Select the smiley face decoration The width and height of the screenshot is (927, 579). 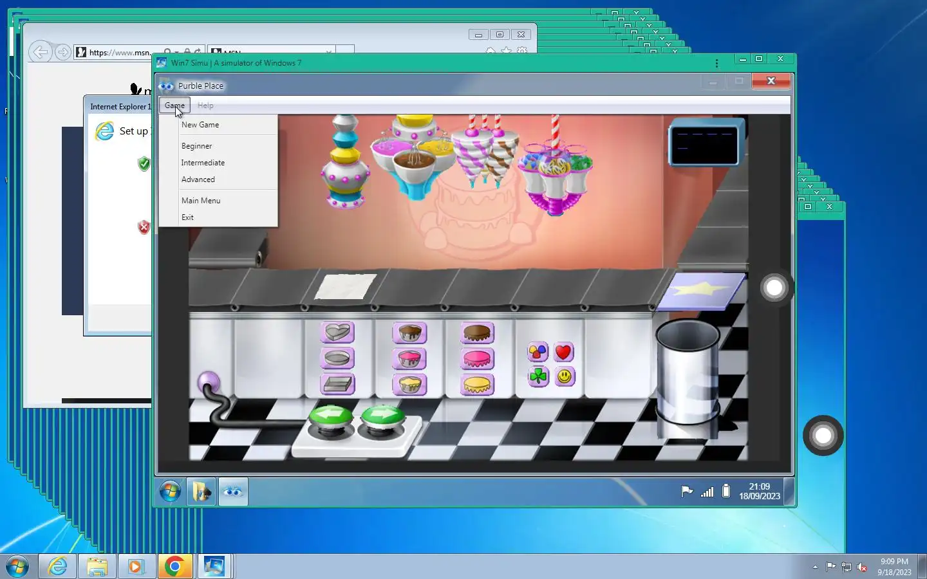564,376
